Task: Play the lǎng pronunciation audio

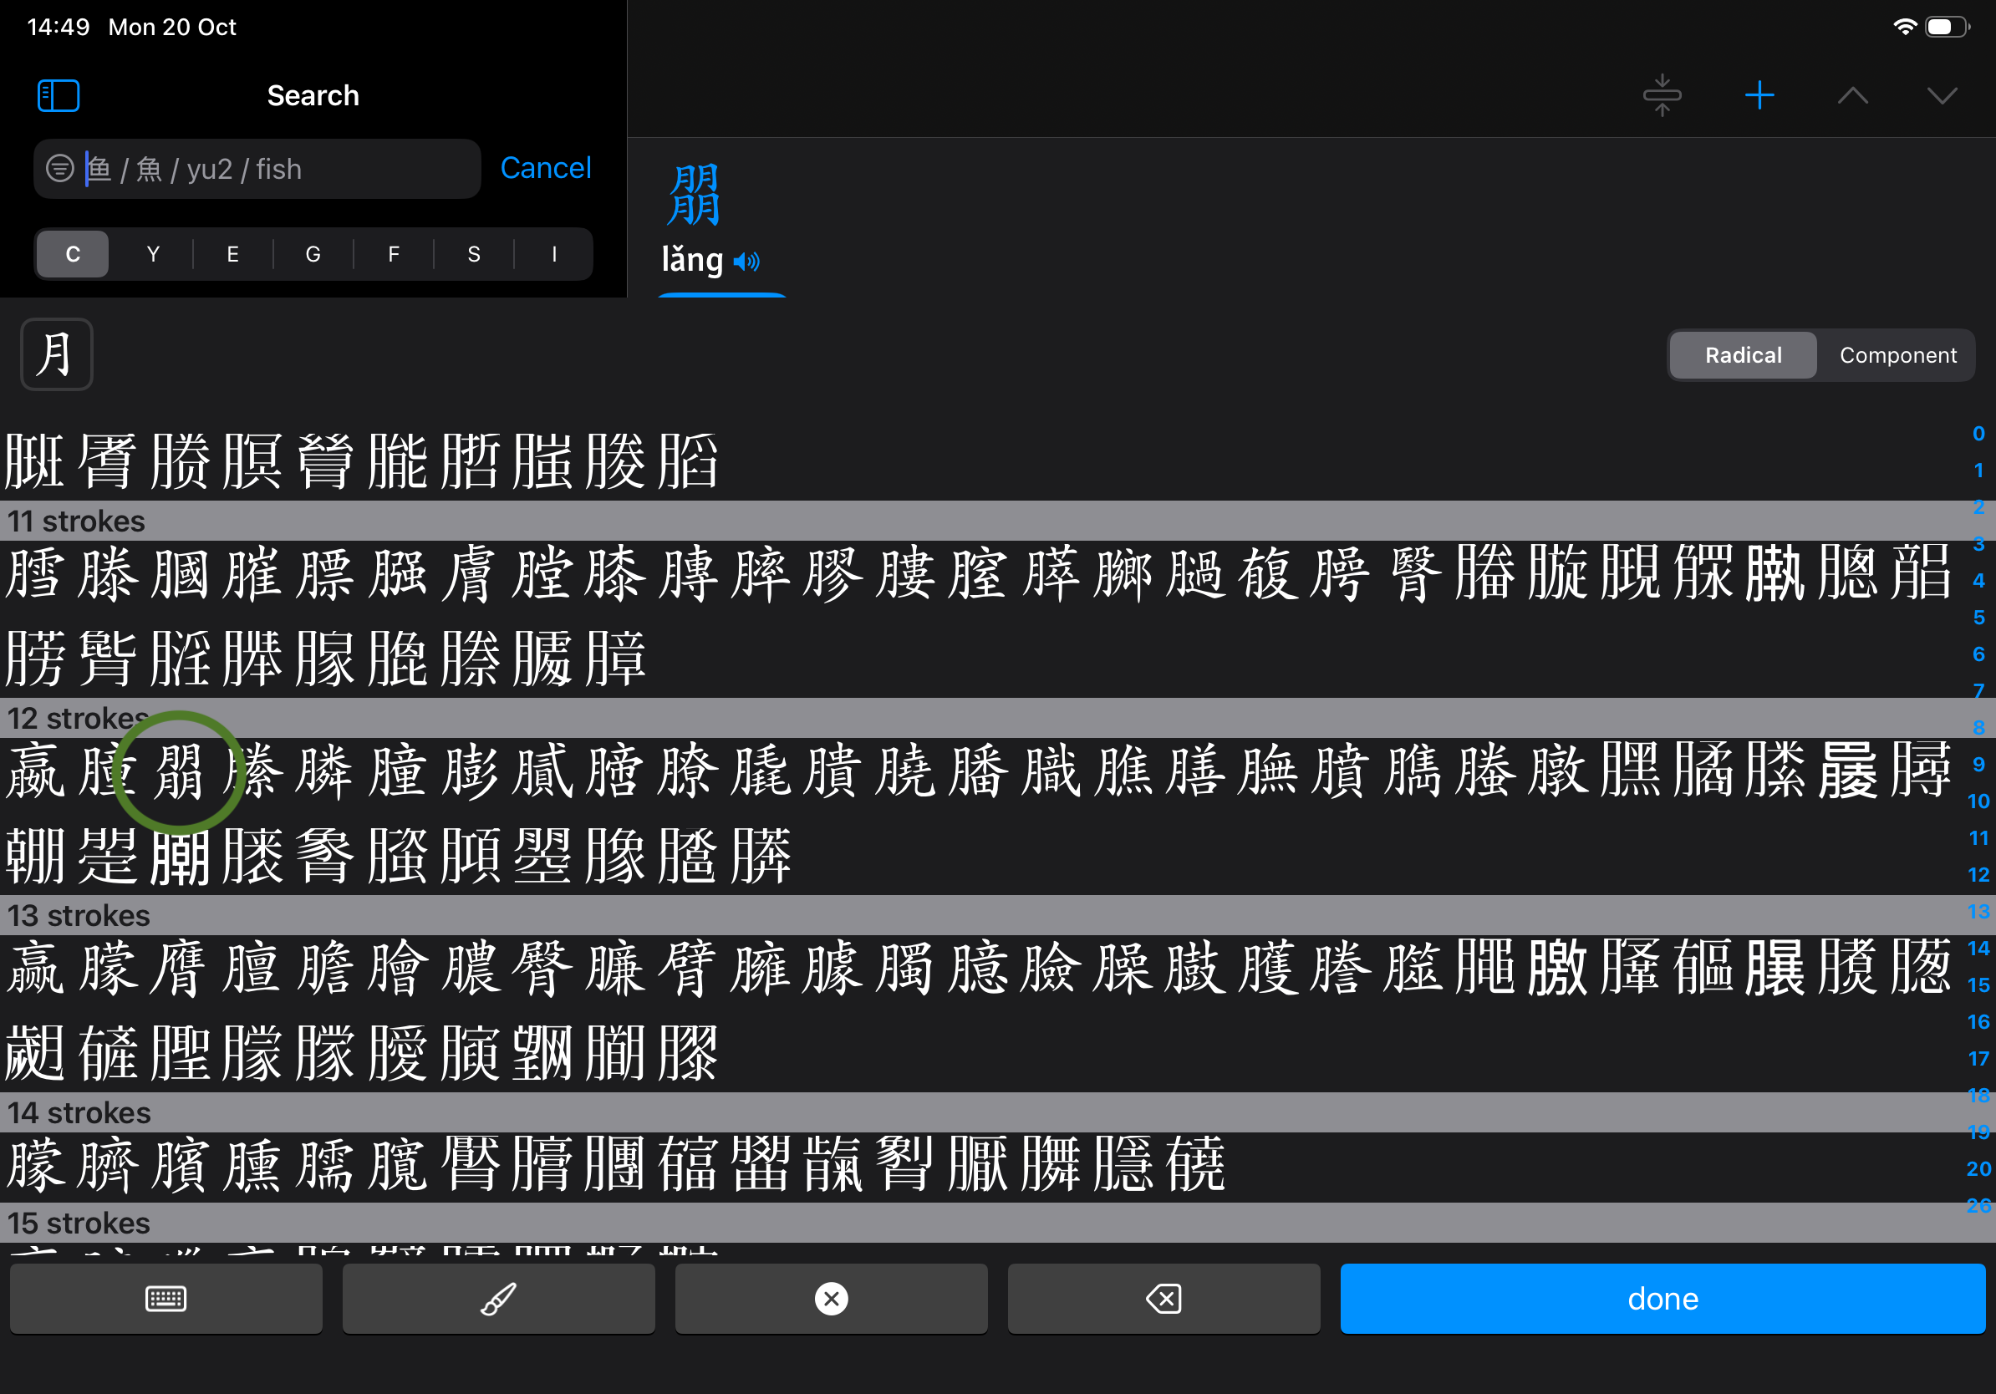Action: click(x=746, y=262)
